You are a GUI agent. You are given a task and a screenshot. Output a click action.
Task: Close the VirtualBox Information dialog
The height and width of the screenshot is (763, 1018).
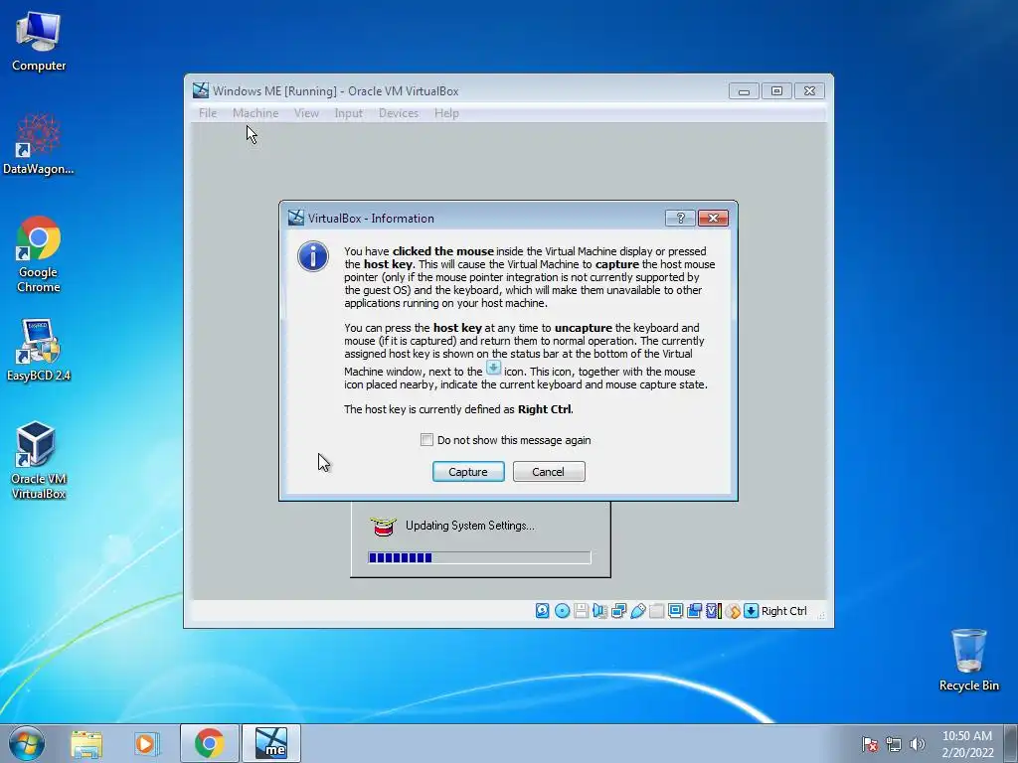pyautogui.click(x=713, y=218)
